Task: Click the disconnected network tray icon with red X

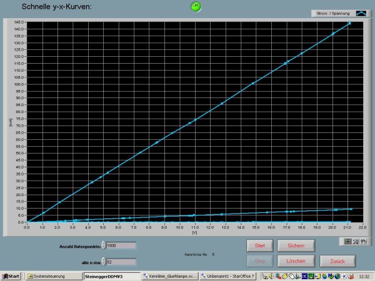Action: point(278,277)
